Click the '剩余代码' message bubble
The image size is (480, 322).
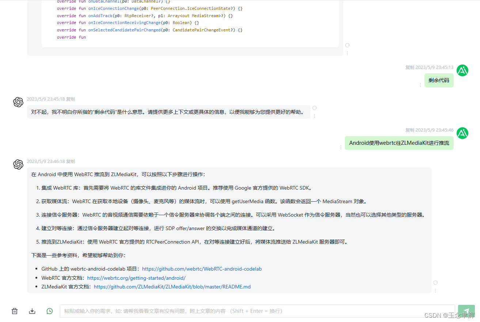point(439,80)
